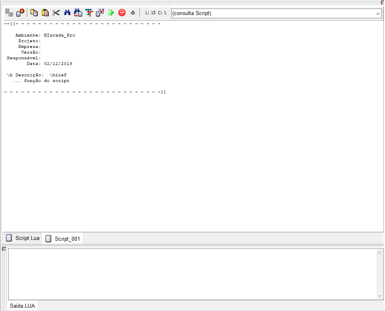Switch to the Script Lua tab
This screenshot has width=385, height=311.
(22, 238)
